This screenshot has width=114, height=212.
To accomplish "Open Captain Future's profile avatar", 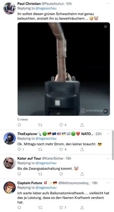I will pos(9,187).
